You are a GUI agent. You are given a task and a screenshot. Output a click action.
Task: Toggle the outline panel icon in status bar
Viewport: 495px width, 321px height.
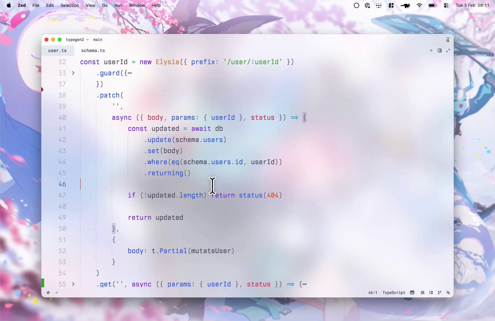(430, 293)
